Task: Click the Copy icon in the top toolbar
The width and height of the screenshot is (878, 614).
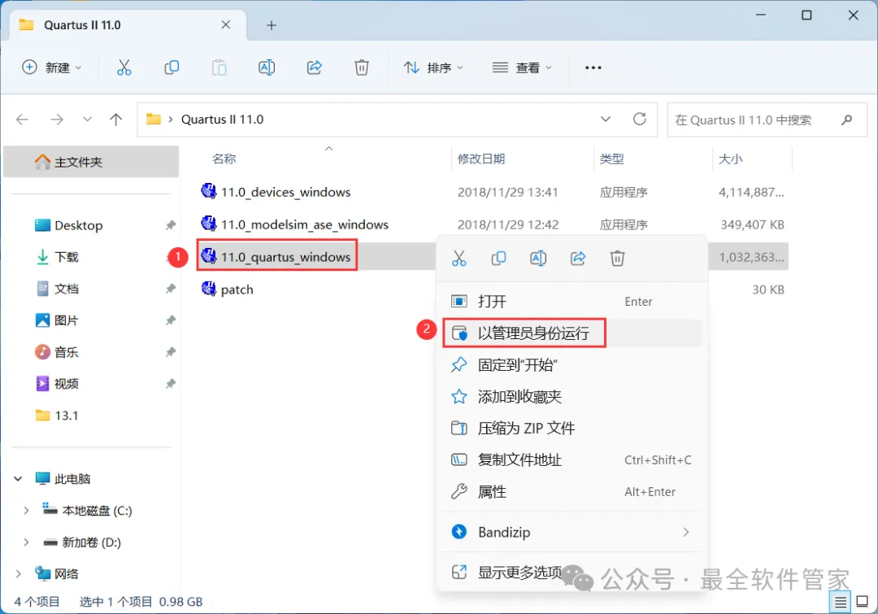Action: point(172,67)
